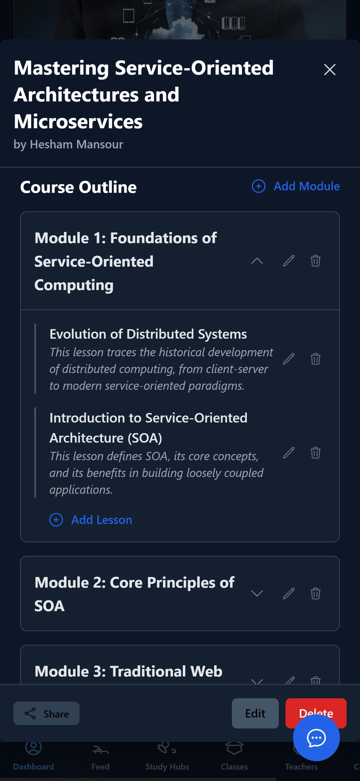Delete the Introduction to SOA lesson
Viewport: 360px width, 781px height.
tap(316, 453)
